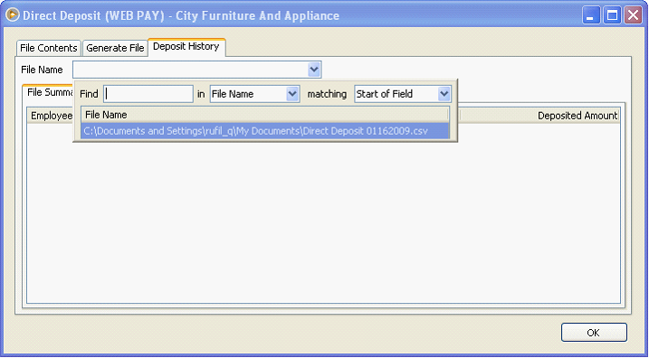Minimize the Direct Deposit window
The width and height of the screenshot is (649, 358).
(x=591, y=16)
